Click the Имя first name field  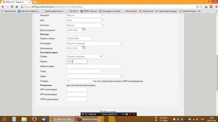click(x=84, y=20)
